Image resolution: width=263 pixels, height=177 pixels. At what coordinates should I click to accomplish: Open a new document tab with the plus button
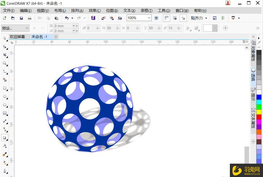click(55, 37)
